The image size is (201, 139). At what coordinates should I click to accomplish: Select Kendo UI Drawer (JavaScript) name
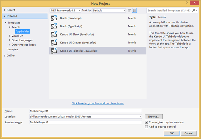coord(78,43)
